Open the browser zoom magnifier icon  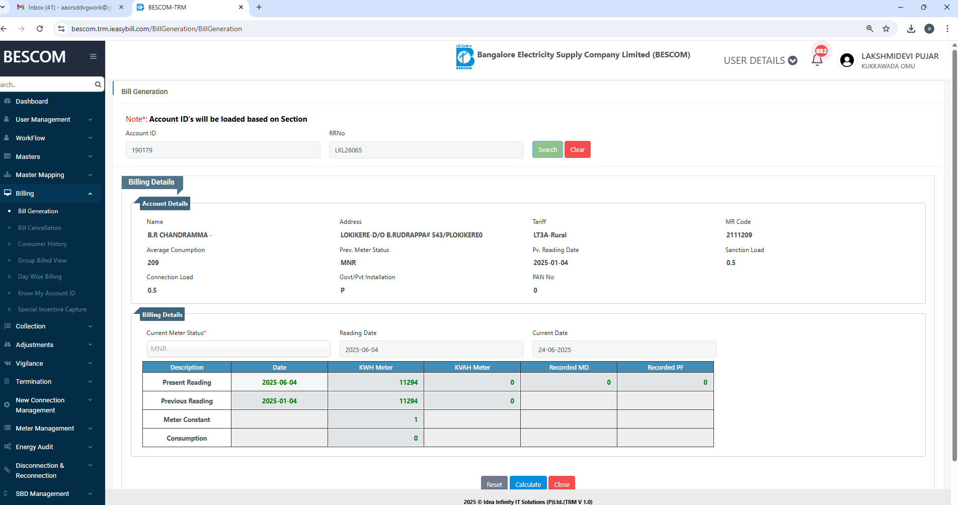click(869, 29)
